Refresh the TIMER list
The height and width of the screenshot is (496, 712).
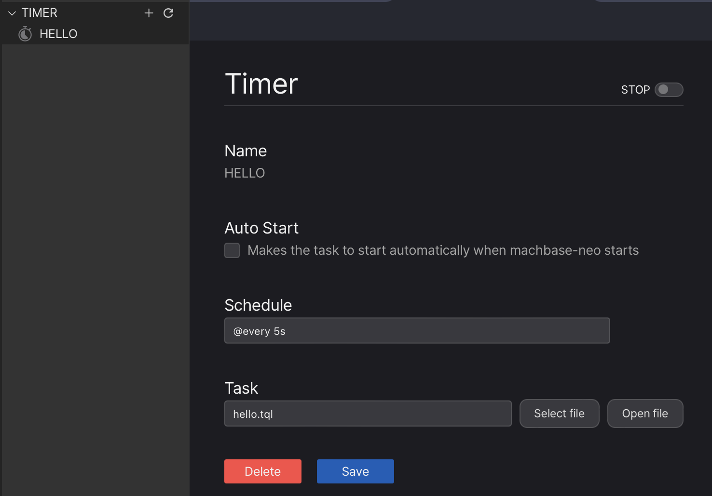pyautogui.click(x=168, y=13)
